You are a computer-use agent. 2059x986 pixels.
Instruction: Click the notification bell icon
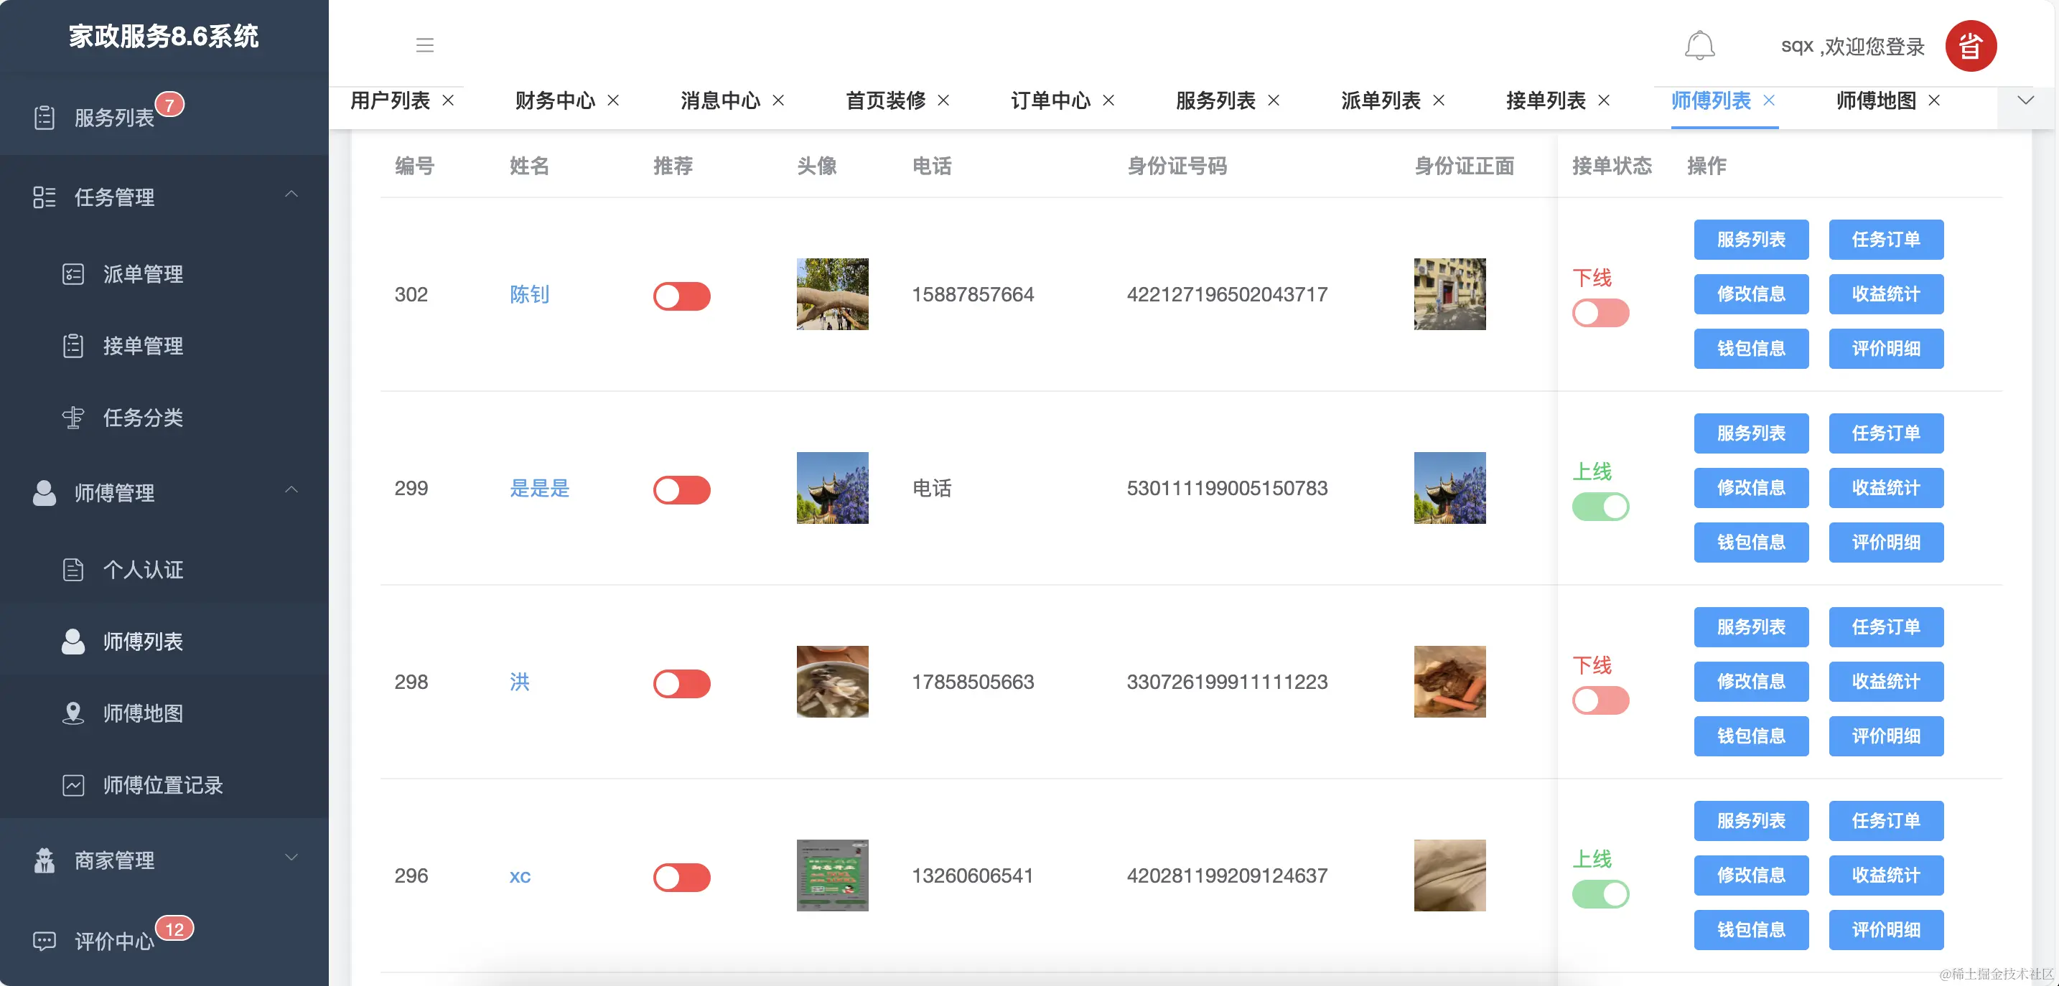(1699, 45)
